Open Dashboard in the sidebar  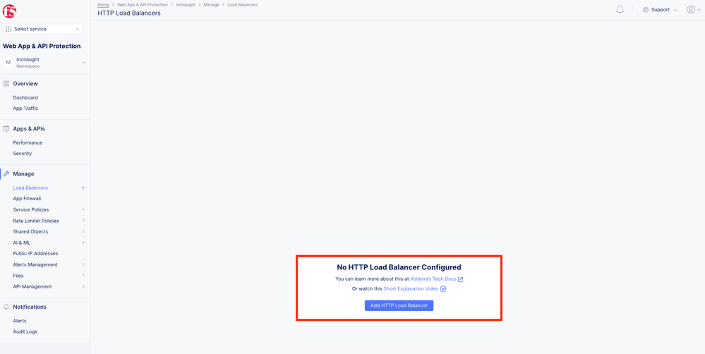[x=25, y=97]
